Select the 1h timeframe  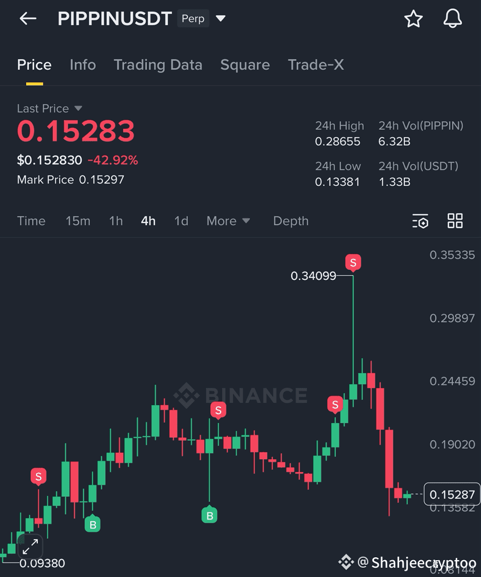(116, 221)
